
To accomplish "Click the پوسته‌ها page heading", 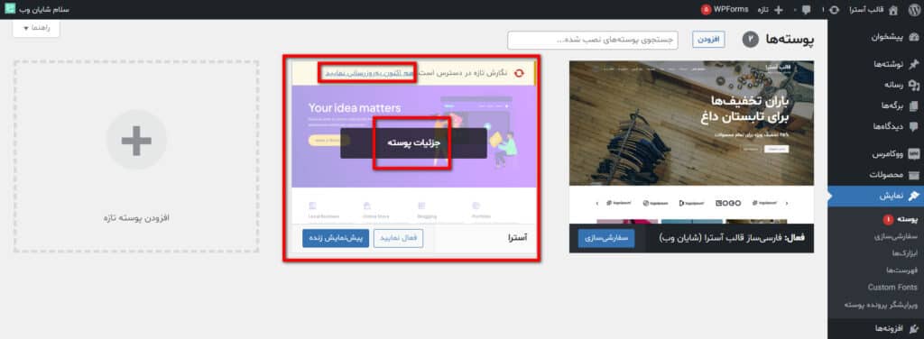I will pyautogui.click(x=790, y=40).
